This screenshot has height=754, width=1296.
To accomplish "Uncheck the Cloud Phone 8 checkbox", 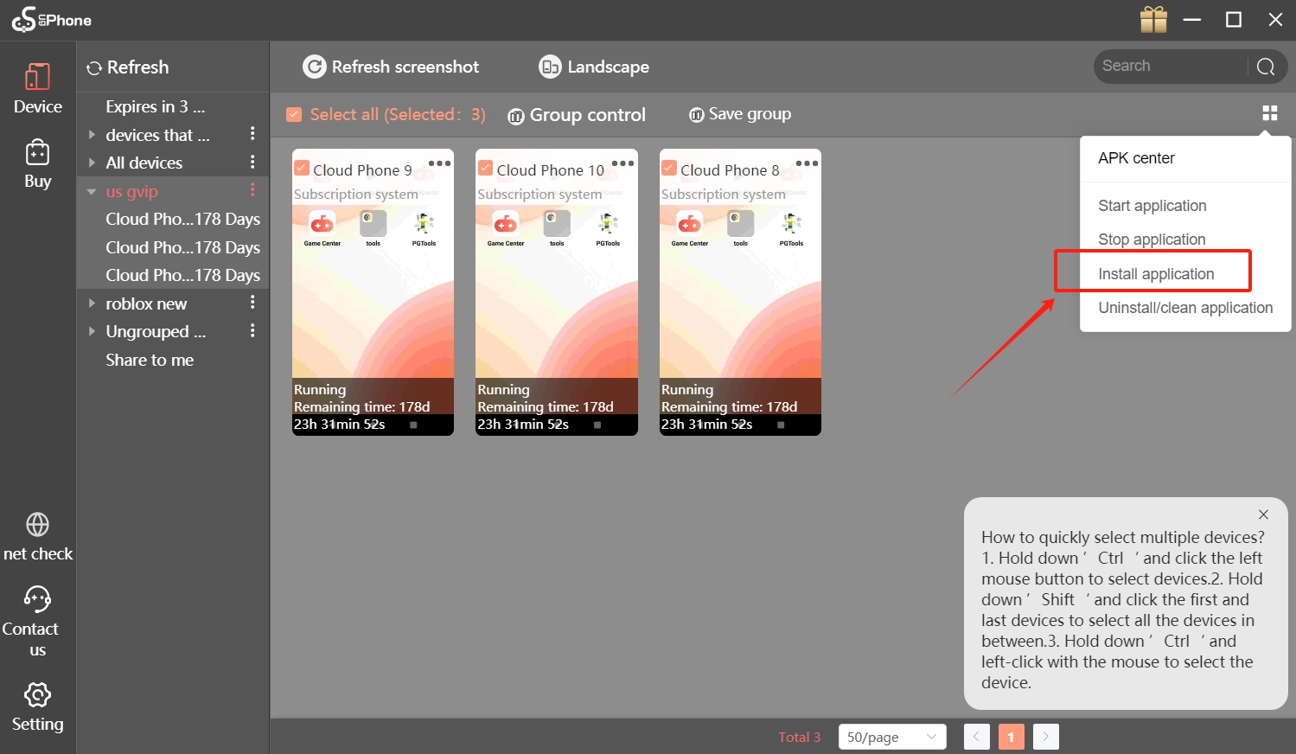I will coord(669,169).
